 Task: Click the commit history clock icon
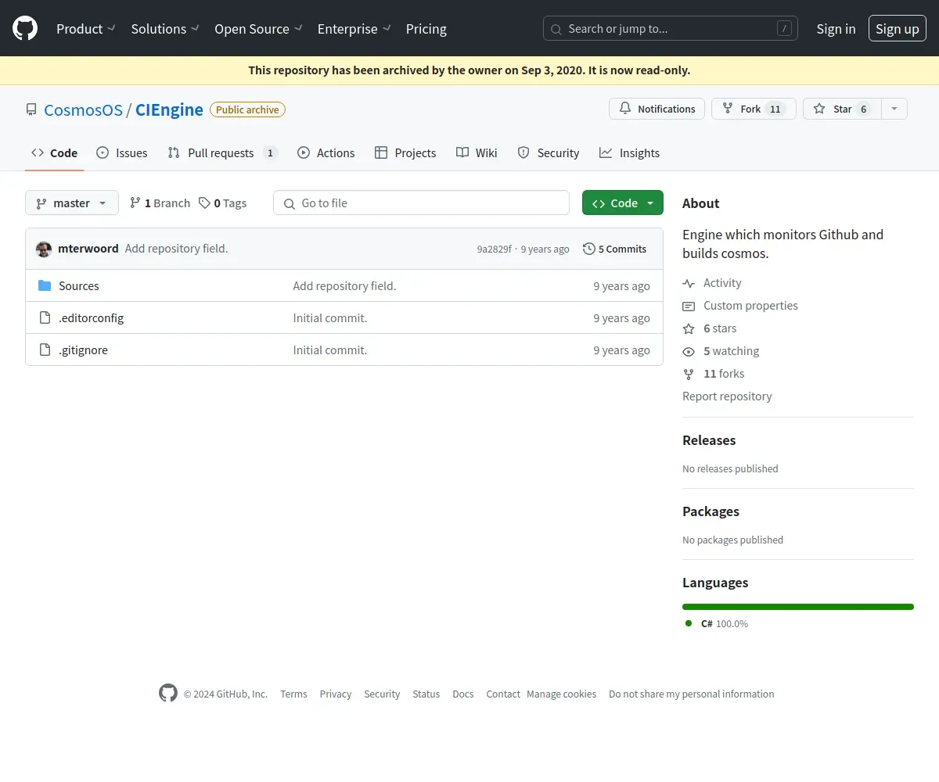tap(589, 249)
